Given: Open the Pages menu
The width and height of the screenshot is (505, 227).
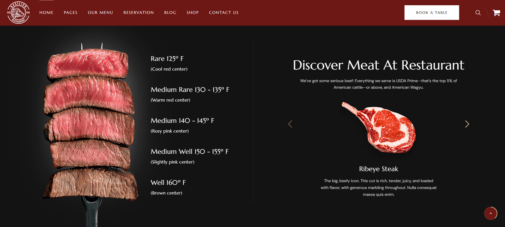Looking at the screenshot, I should pos(70,13).
